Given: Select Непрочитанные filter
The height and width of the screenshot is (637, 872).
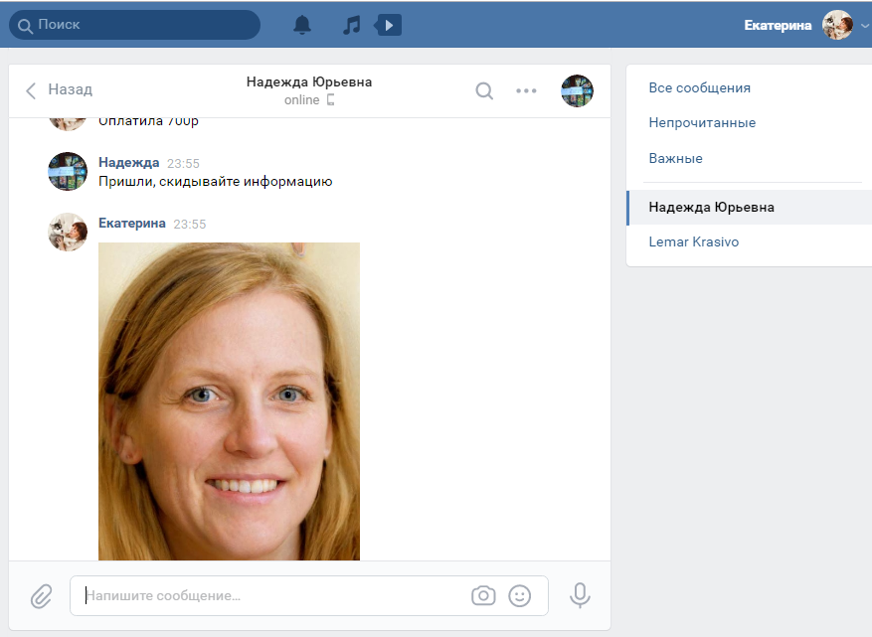Looking at the screenshot, I should (x=702, y=123).
